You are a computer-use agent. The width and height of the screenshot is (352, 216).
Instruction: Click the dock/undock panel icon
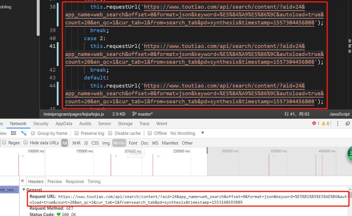pyautogui.click(x=347, y=123)
